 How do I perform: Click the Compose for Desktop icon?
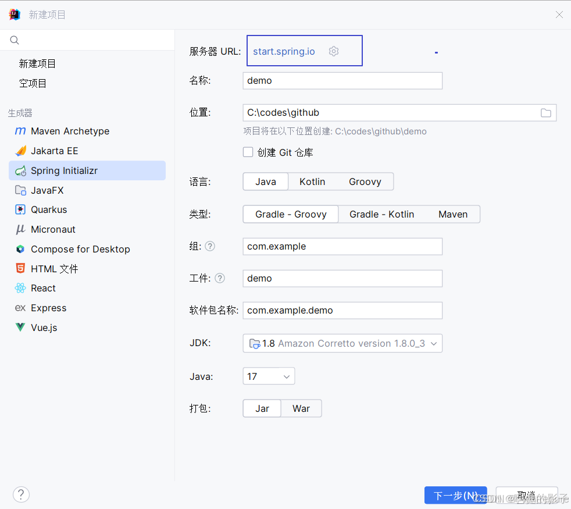(20, 249)
